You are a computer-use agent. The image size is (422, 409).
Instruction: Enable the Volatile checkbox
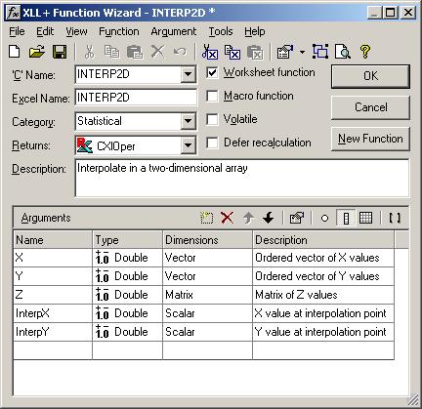pyautogui.click(x=212, y=119)
